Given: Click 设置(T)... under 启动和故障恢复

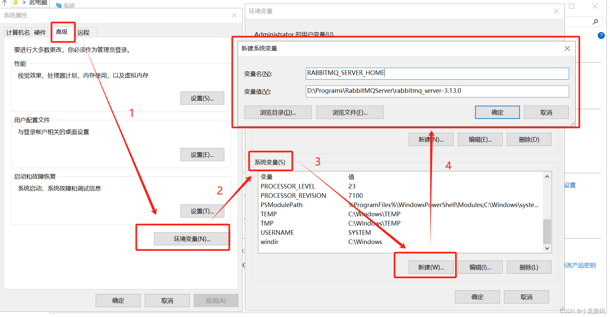Looking at the screenshot, I should 202,211.
